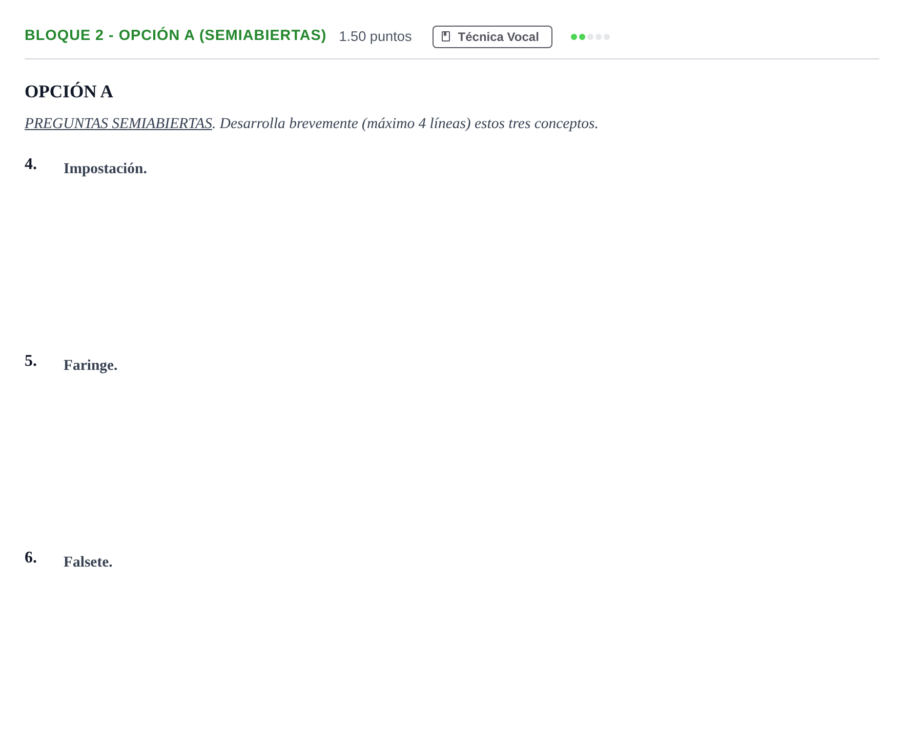The height and width of the screenshot is (751, 904).
Task: Click the underlined PREGUNTAS SEMIABIERTAS text
Action: pyautogui.click(x=118, y=123)
